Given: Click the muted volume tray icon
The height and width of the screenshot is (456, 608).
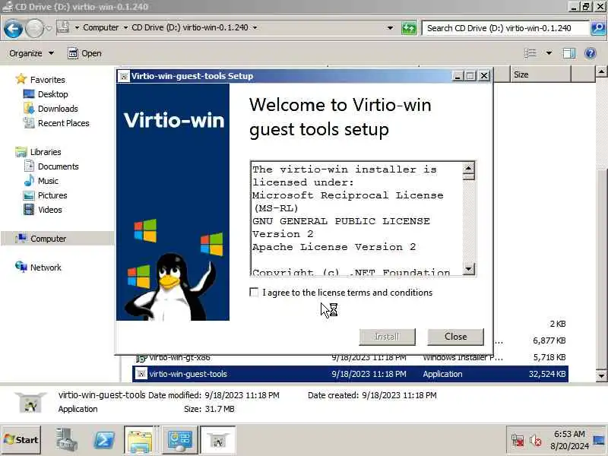Looking at the screenshot, I should tap(536, 441).
